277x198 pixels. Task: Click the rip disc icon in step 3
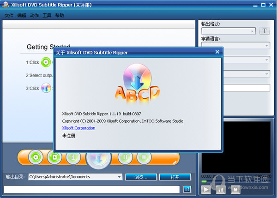[46, 88]
